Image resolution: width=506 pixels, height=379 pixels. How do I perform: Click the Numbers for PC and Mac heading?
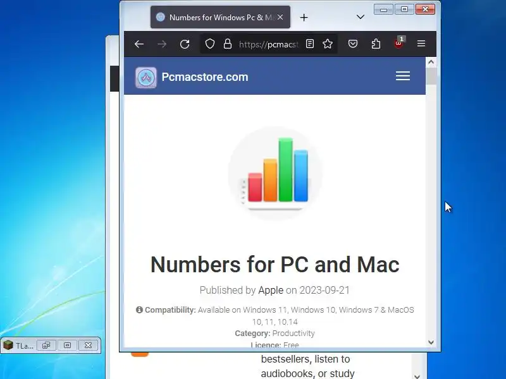(275, 265)
